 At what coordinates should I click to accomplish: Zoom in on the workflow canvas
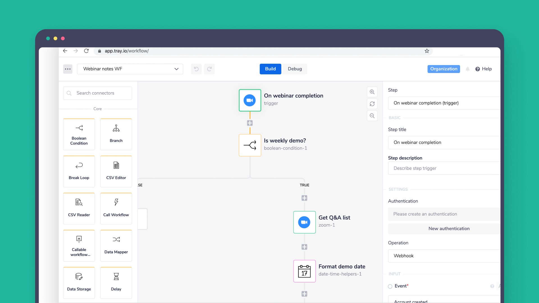[372, 92]
